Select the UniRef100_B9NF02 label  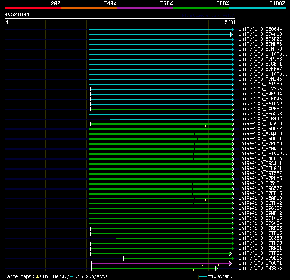coord(260,214)
